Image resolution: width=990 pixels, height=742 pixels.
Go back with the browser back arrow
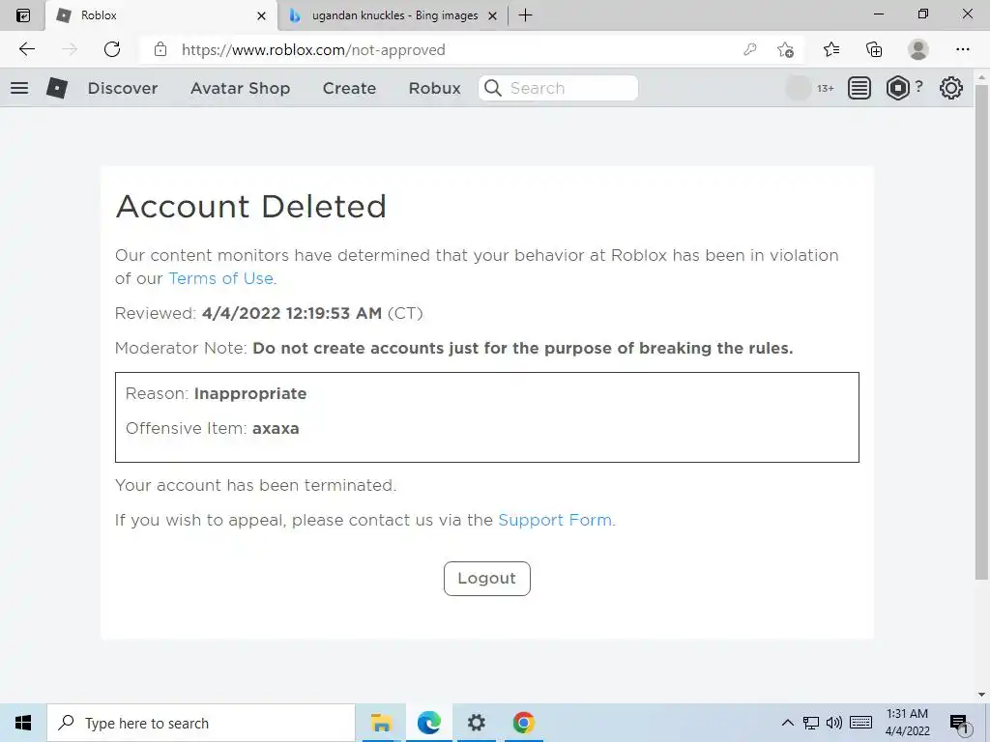26,49
